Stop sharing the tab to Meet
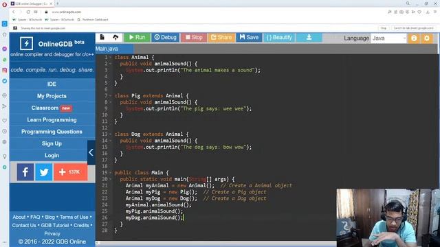440x247 pixels. (384, 28)
